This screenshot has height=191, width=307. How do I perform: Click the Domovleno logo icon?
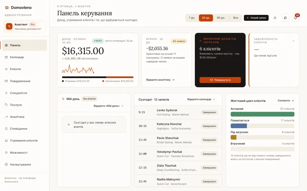7,8
